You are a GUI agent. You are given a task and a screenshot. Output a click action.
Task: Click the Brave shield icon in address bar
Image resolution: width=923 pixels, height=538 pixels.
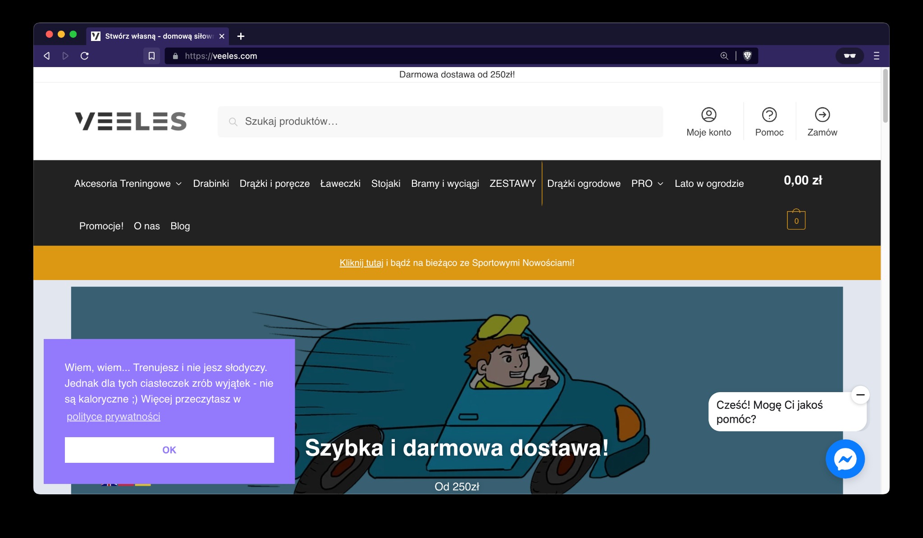pyautogui.click(x=748, y=56)
